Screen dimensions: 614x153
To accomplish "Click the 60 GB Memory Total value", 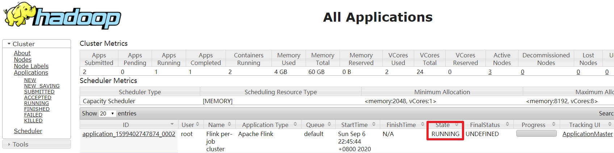I will 316,72.
